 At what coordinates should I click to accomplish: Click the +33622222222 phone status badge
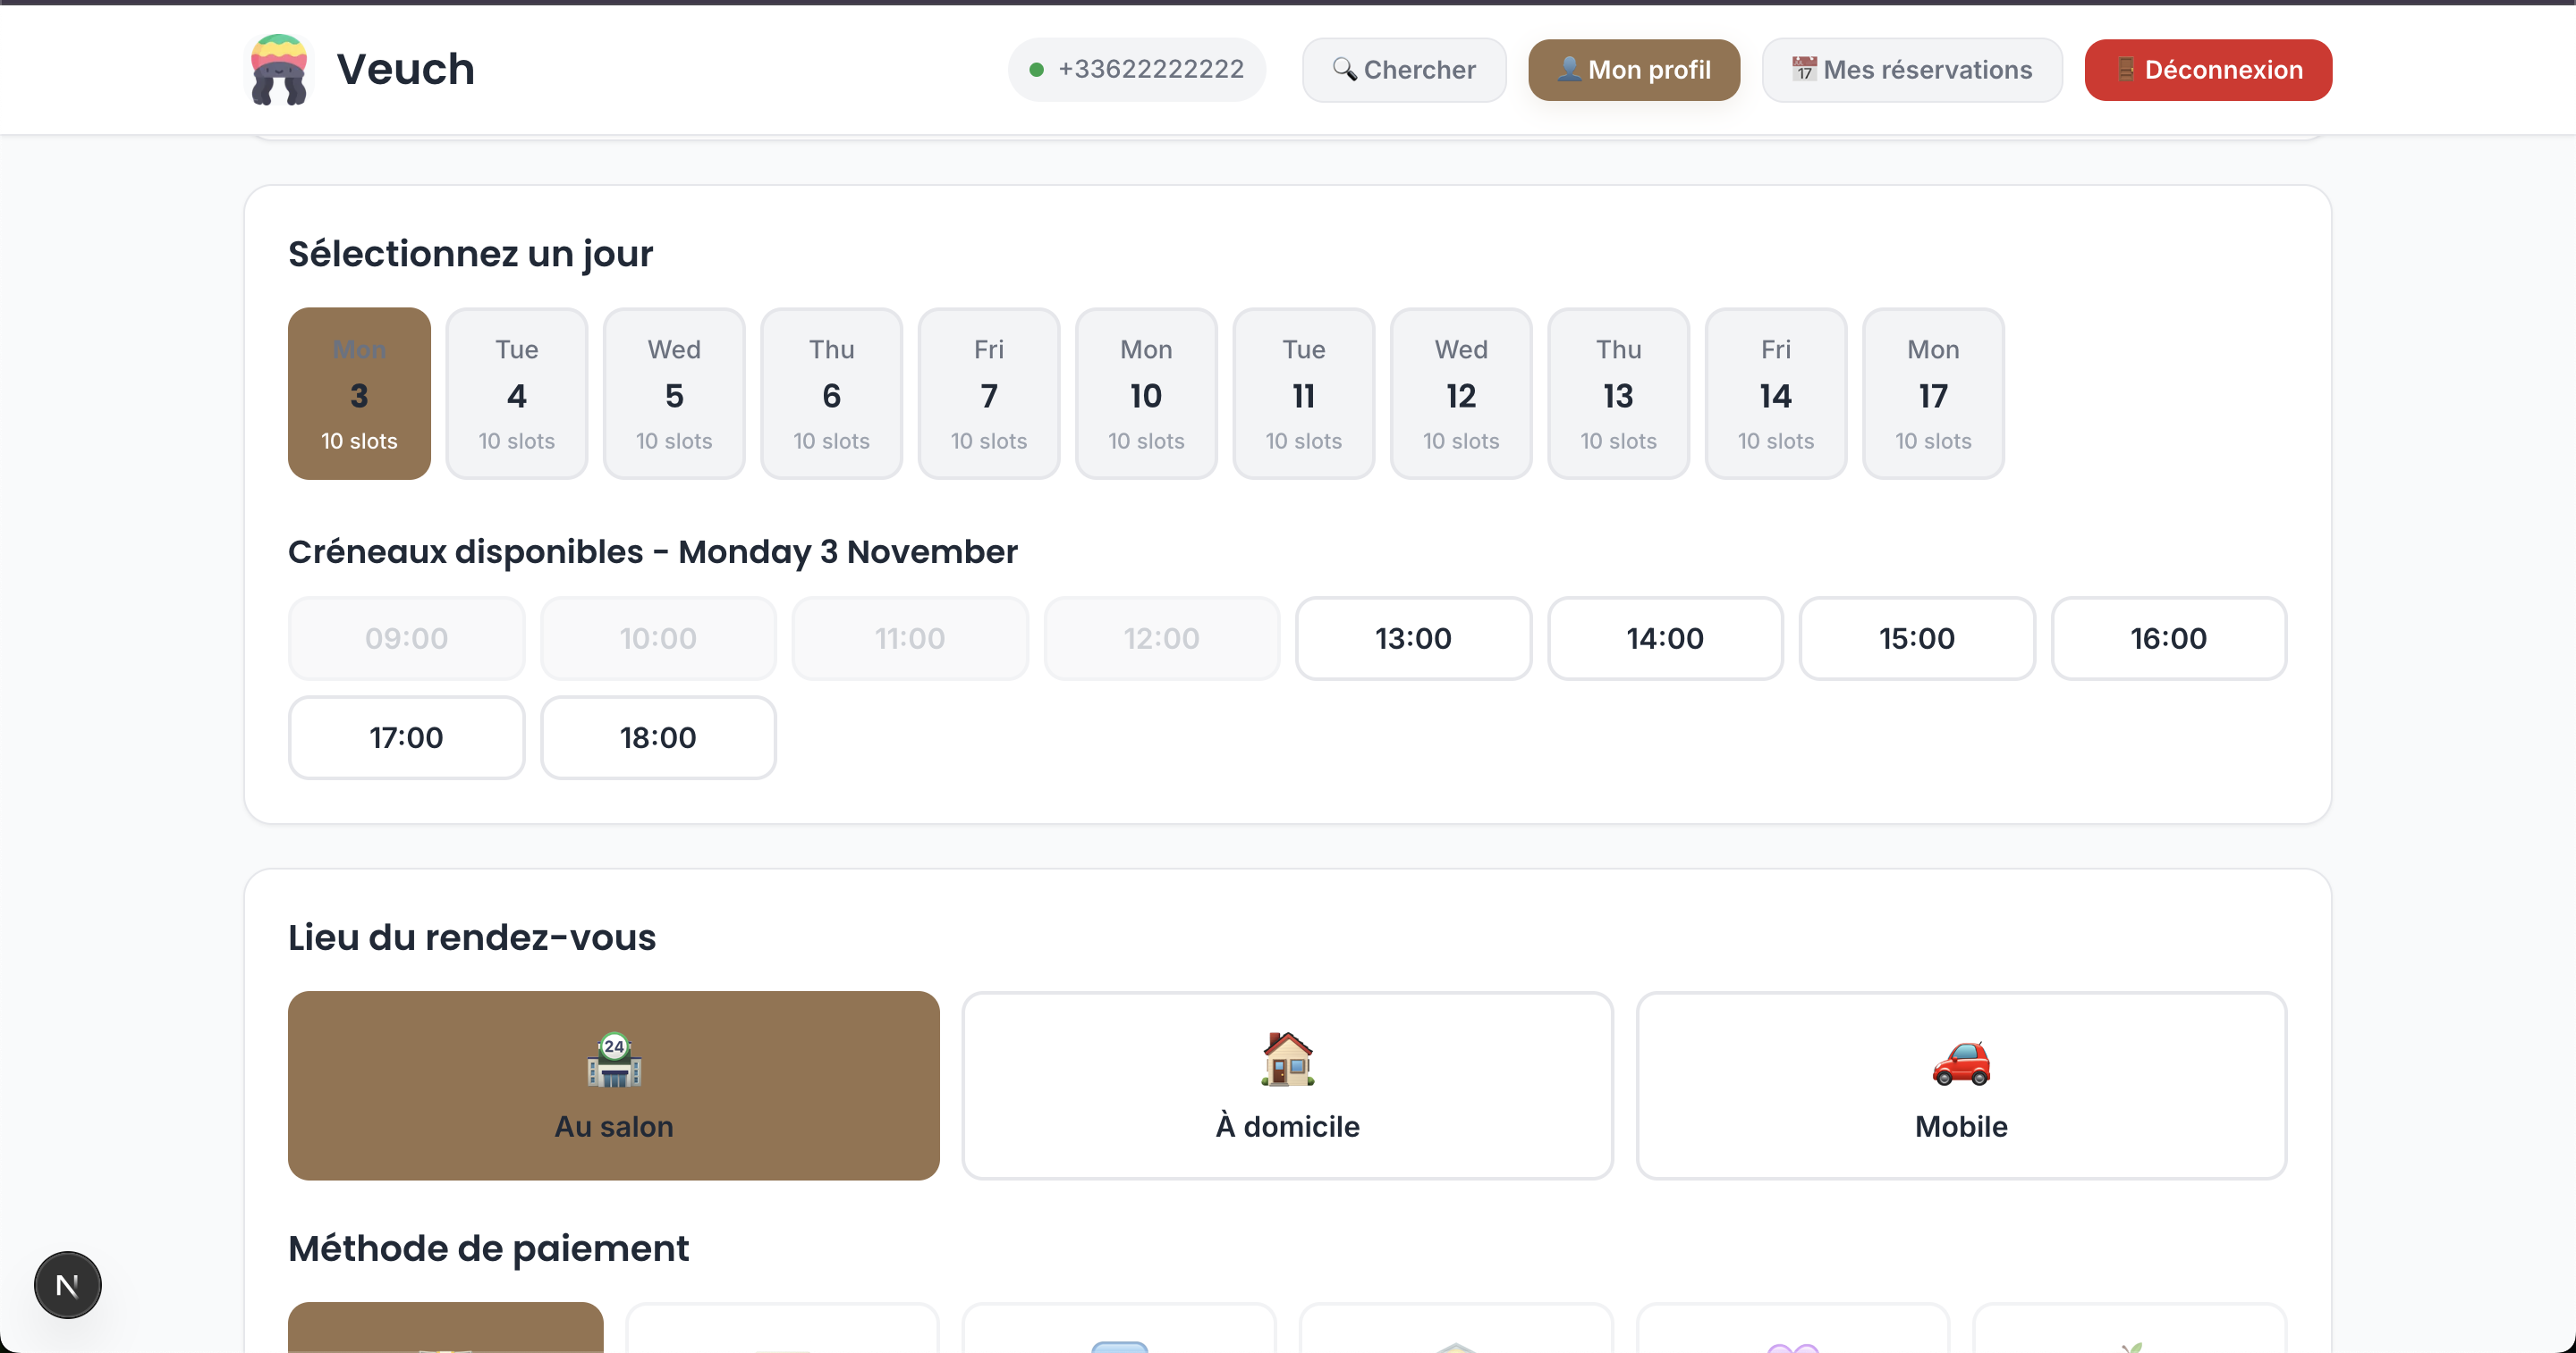click(x=1137, y=70)
